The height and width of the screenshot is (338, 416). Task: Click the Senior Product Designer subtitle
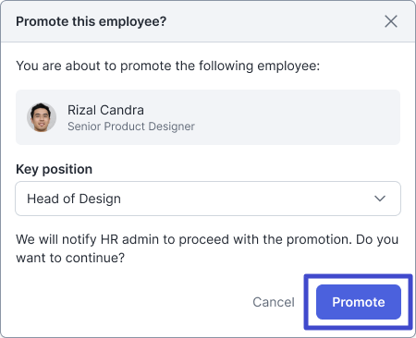(x=131, y=127)
